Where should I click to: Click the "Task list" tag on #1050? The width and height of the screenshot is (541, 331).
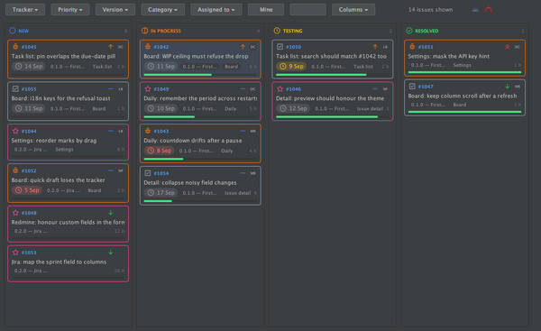363,67
